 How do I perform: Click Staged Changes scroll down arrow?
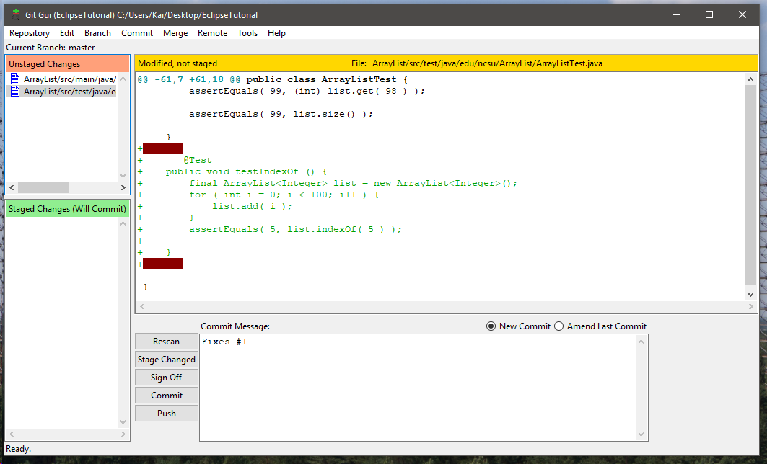coord(123,422)
